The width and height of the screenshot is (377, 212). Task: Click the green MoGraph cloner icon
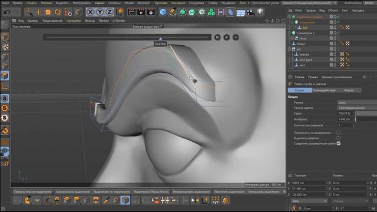tap(211, 12)
